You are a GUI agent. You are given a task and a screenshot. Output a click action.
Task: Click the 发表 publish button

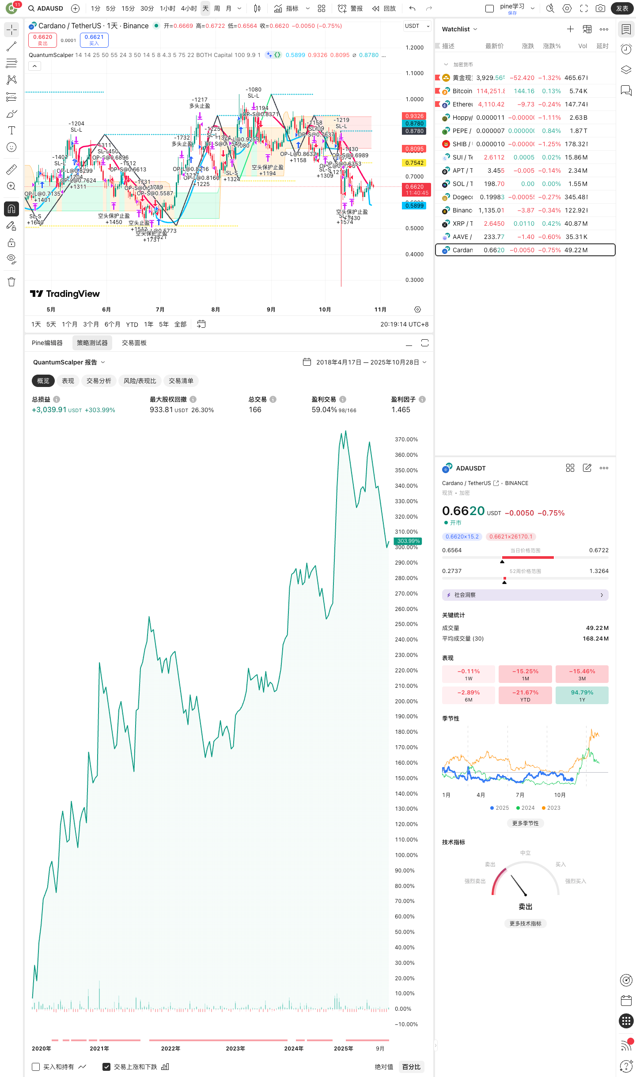(x=622, y=8)
